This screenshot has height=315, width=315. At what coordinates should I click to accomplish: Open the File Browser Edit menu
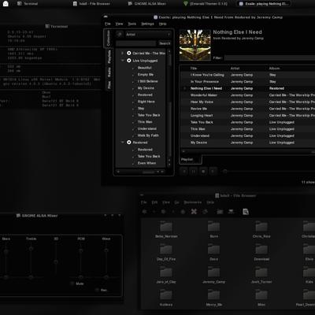154,202
